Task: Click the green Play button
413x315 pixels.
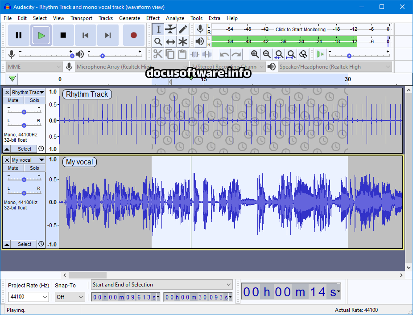Action: (41, 35)
